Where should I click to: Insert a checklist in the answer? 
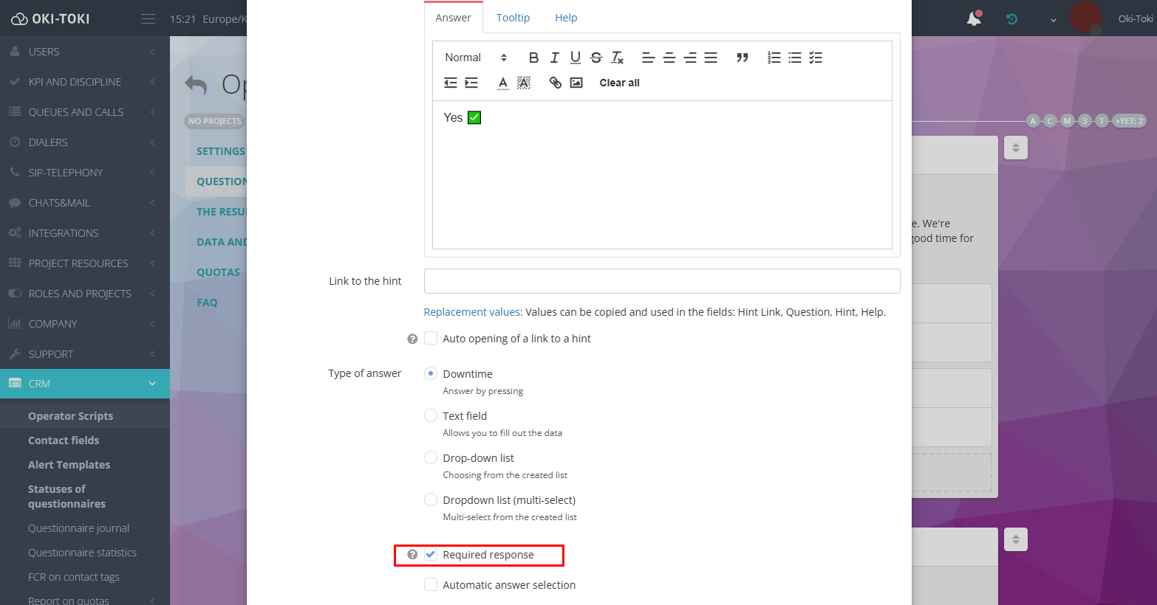click(816, 58)
